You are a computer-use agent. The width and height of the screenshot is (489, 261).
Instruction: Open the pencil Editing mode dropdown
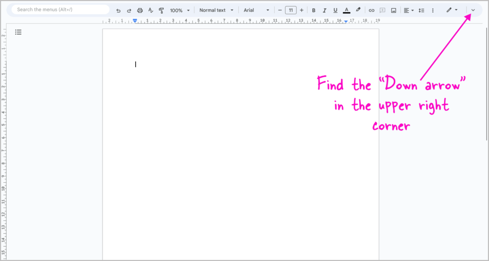coord(452,10)
